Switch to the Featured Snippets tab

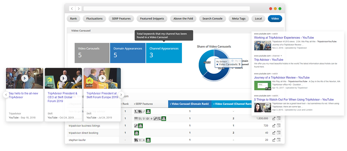point(152,19)
